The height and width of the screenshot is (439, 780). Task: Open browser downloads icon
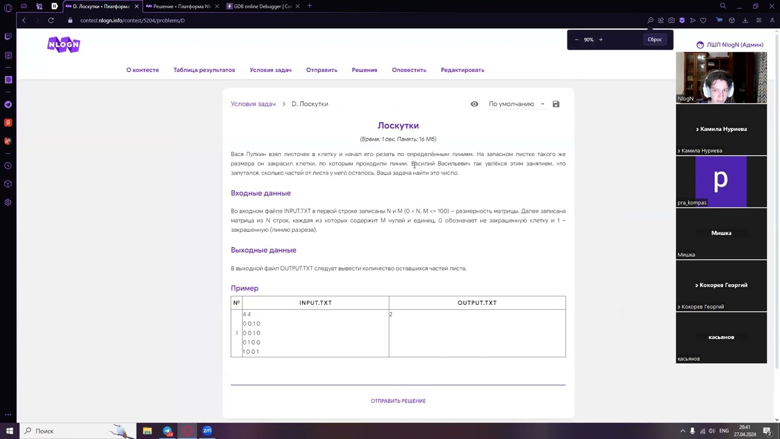click(745, 20)
